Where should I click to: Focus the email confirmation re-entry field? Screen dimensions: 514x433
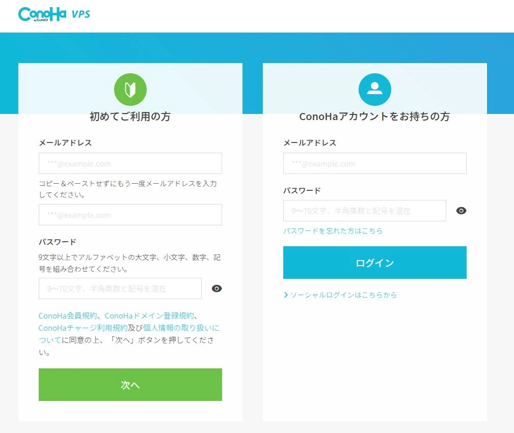pyautogui.click(x=130, y=215)
